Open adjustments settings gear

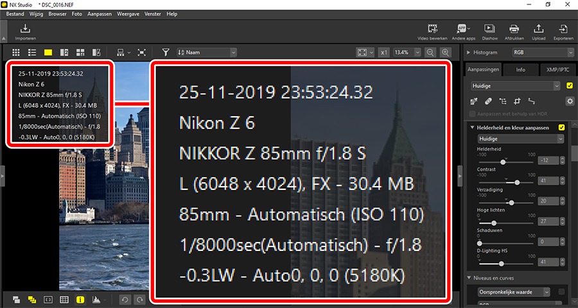click(x=570, y=101)
